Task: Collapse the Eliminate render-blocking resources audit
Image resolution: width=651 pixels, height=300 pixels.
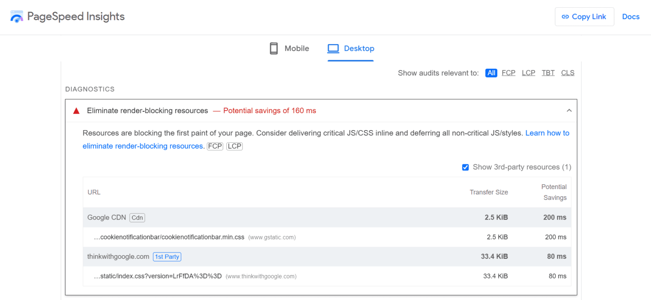Action: pyautogui.click(x=569, y=110)
